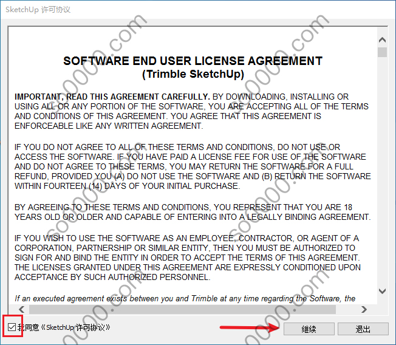Click the line WITHIN FOURTEEN (14) DAYS OF YOUR INITIAL PURCHASE

(128, 186)
